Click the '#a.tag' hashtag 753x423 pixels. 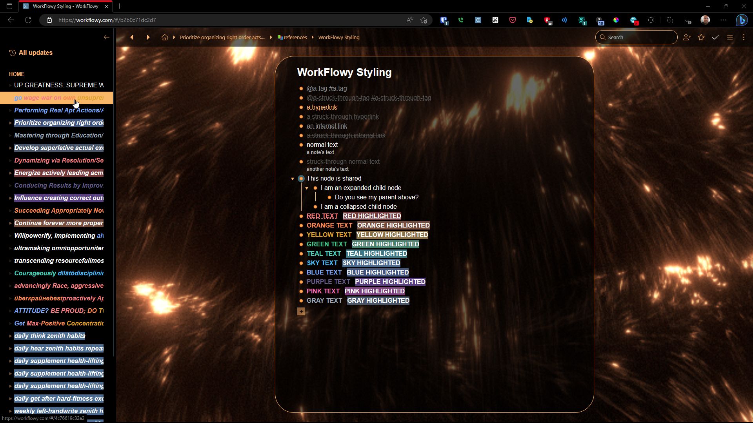338,89
